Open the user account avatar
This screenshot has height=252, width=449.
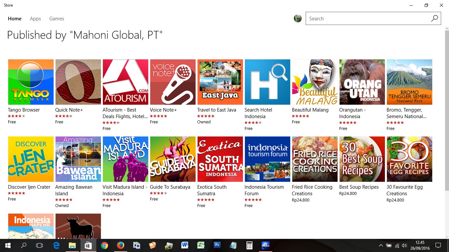(298, 18)
